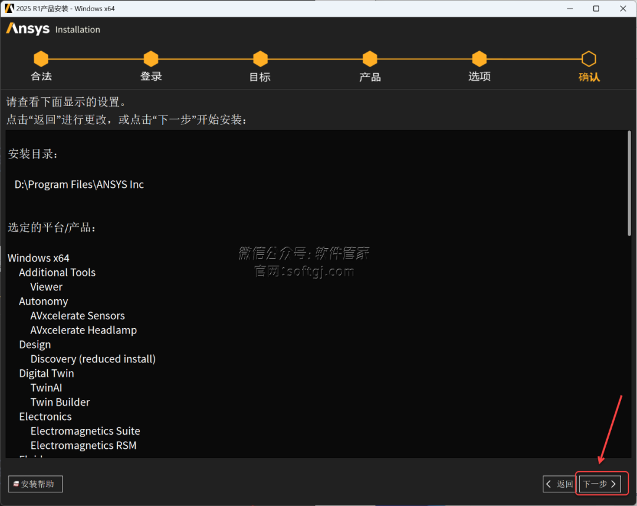Viewport: 637px width, 506px height.
Task: Select the 登录 step label
Action: [x=151, y=77]
